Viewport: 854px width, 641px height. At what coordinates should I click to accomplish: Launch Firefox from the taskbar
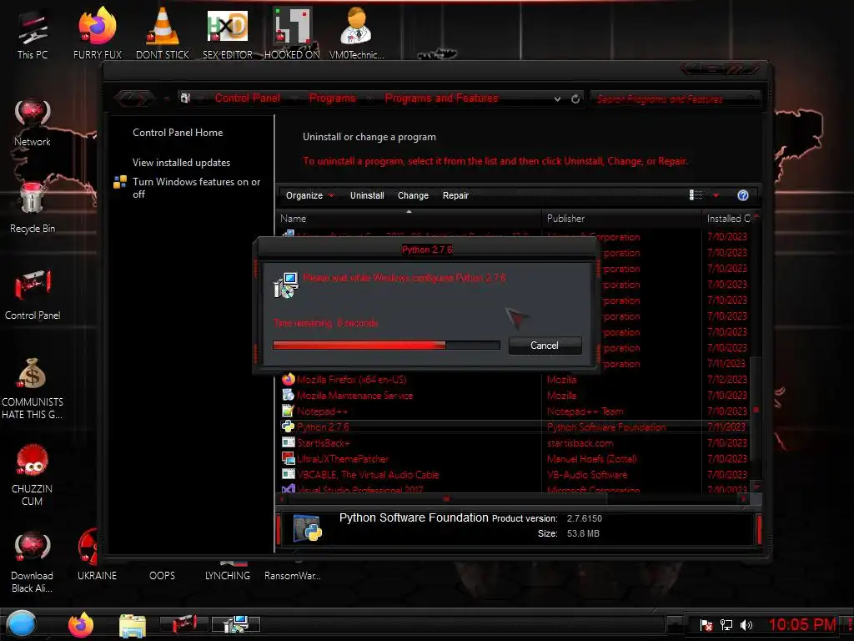(81, 624)
